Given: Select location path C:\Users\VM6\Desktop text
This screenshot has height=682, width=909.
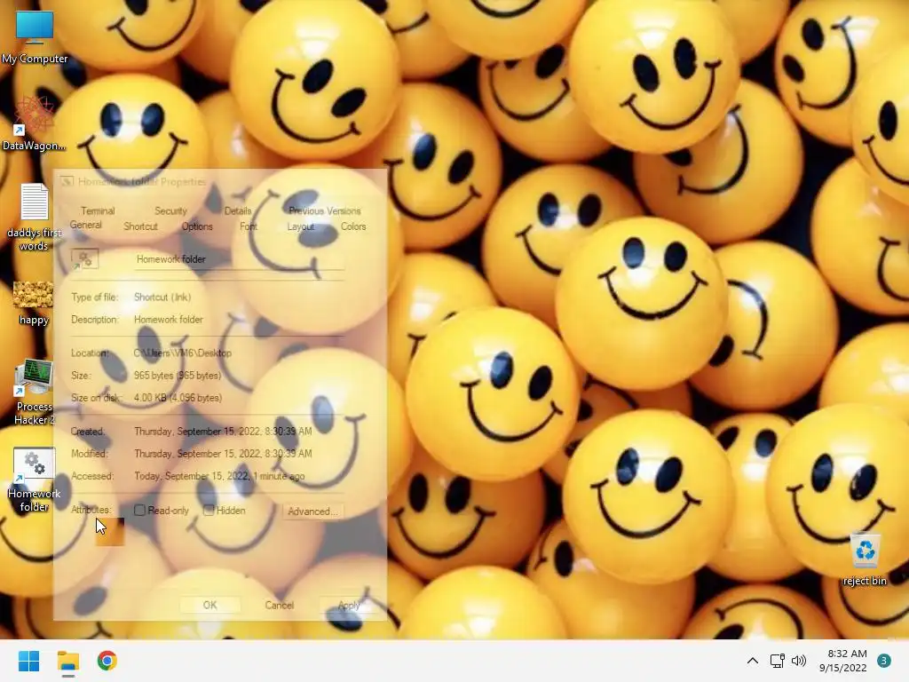Looking at the screenshot, I should tap(183, 353).
